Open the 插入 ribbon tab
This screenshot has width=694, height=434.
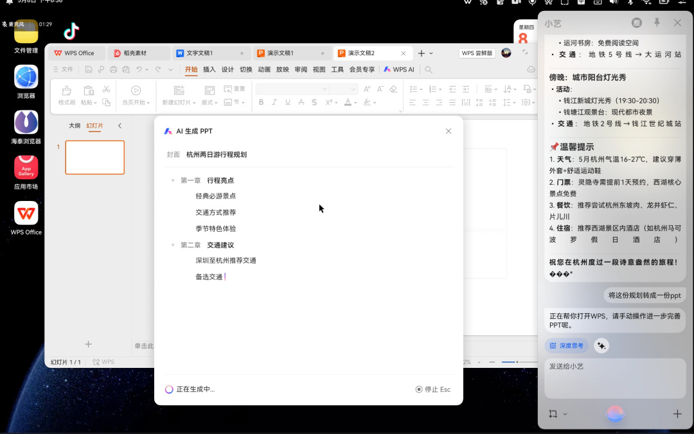click(x=209, y=69)
